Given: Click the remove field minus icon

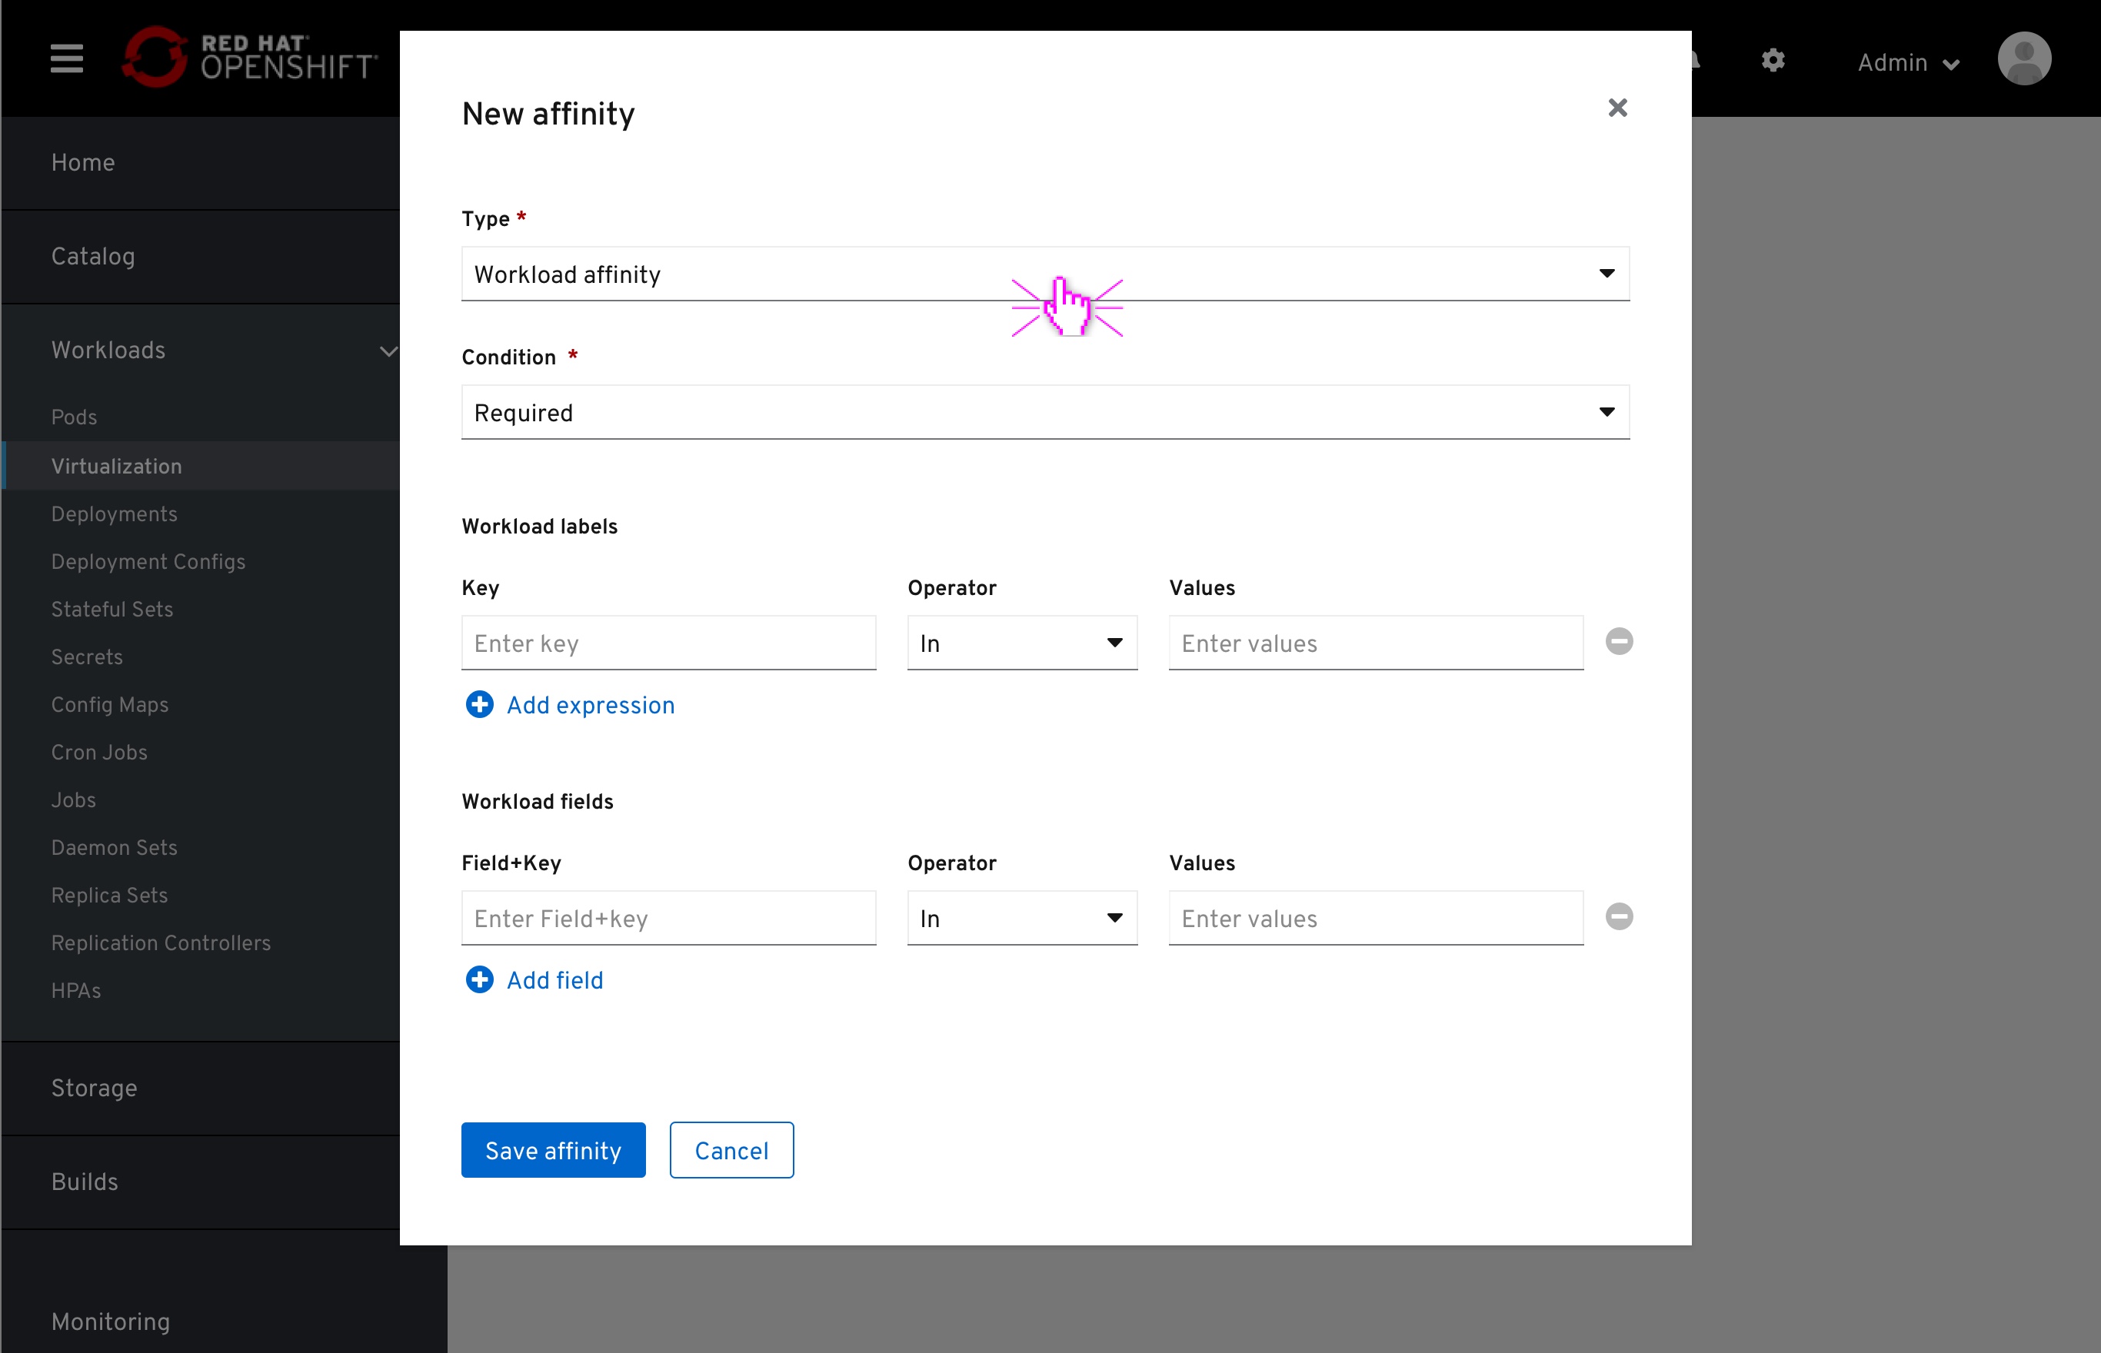Looking at the screenshot, I should [x=1619, y=917].
